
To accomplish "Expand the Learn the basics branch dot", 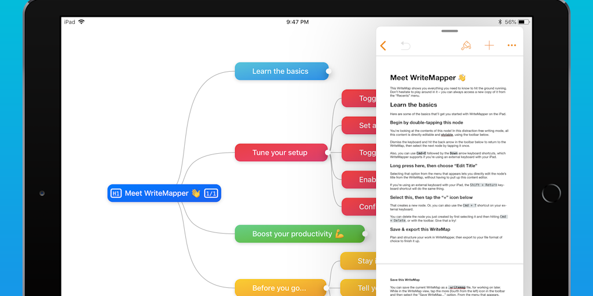I will coord(329,71).
